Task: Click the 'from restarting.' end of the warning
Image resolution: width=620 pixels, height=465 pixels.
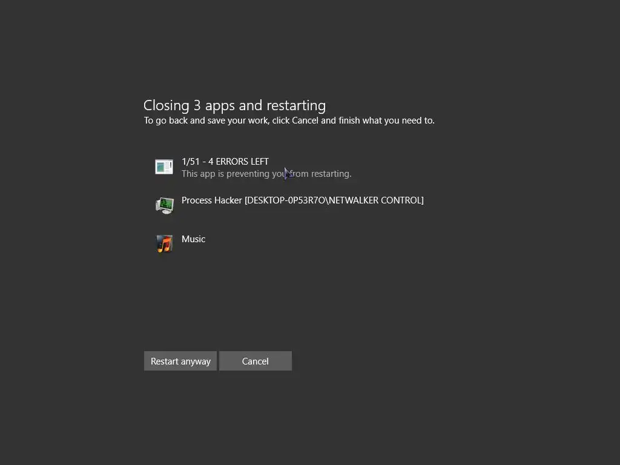Action: [x=321, y=174]
